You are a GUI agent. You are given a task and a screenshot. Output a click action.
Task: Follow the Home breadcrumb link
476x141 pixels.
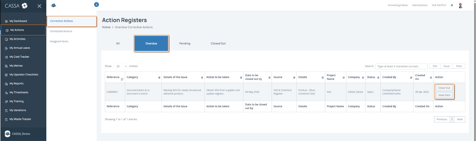click(x=106, y=27)
